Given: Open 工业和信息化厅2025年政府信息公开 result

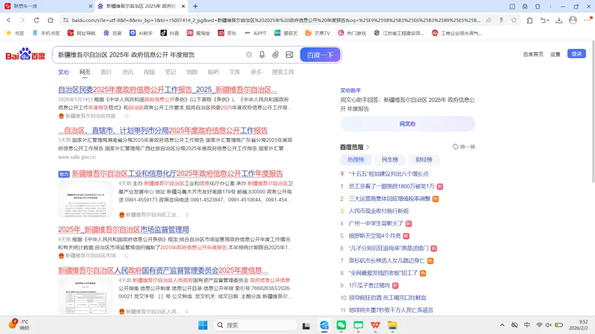Looking at the screenshot, I should coord(177,174).
